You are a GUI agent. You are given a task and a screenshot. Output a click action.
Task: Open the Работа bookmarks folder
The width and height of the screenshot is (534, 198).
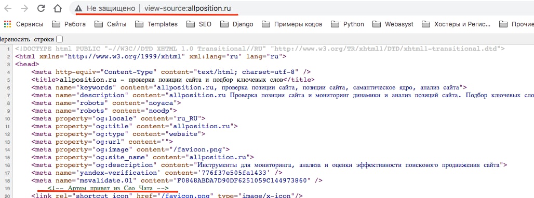[69, 24]
